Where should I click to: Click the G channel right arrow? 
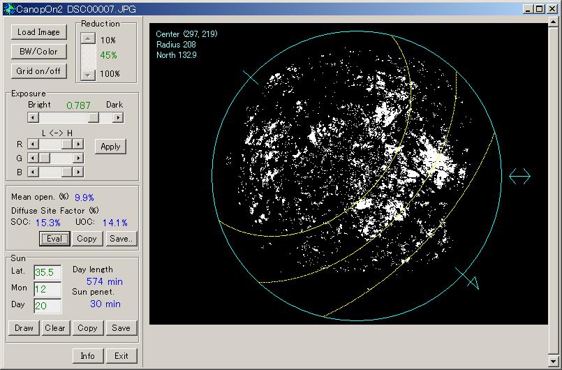(x=78, y=158)
